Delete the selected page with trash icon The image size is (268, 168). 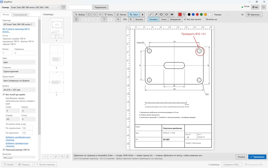point(68,157)
